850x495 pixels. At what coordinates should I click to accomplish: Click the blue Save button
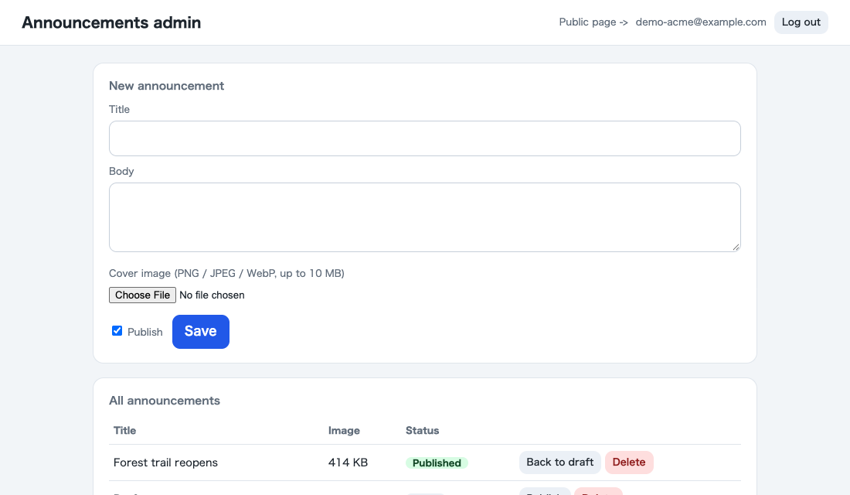click(201, 332)
